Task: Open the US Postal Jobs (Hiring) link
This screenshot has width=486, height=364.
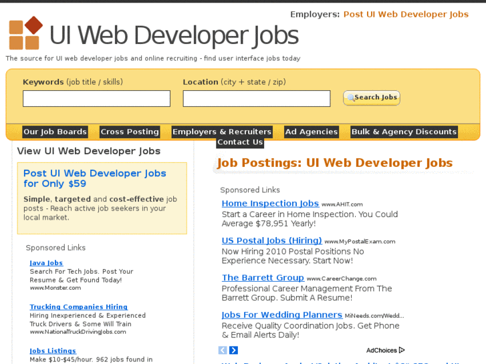Action: [x=272, y=240]
